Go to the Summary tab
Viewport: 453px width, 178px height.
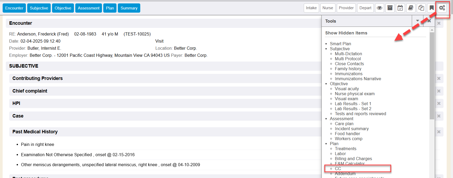click(x=129, y=8)
